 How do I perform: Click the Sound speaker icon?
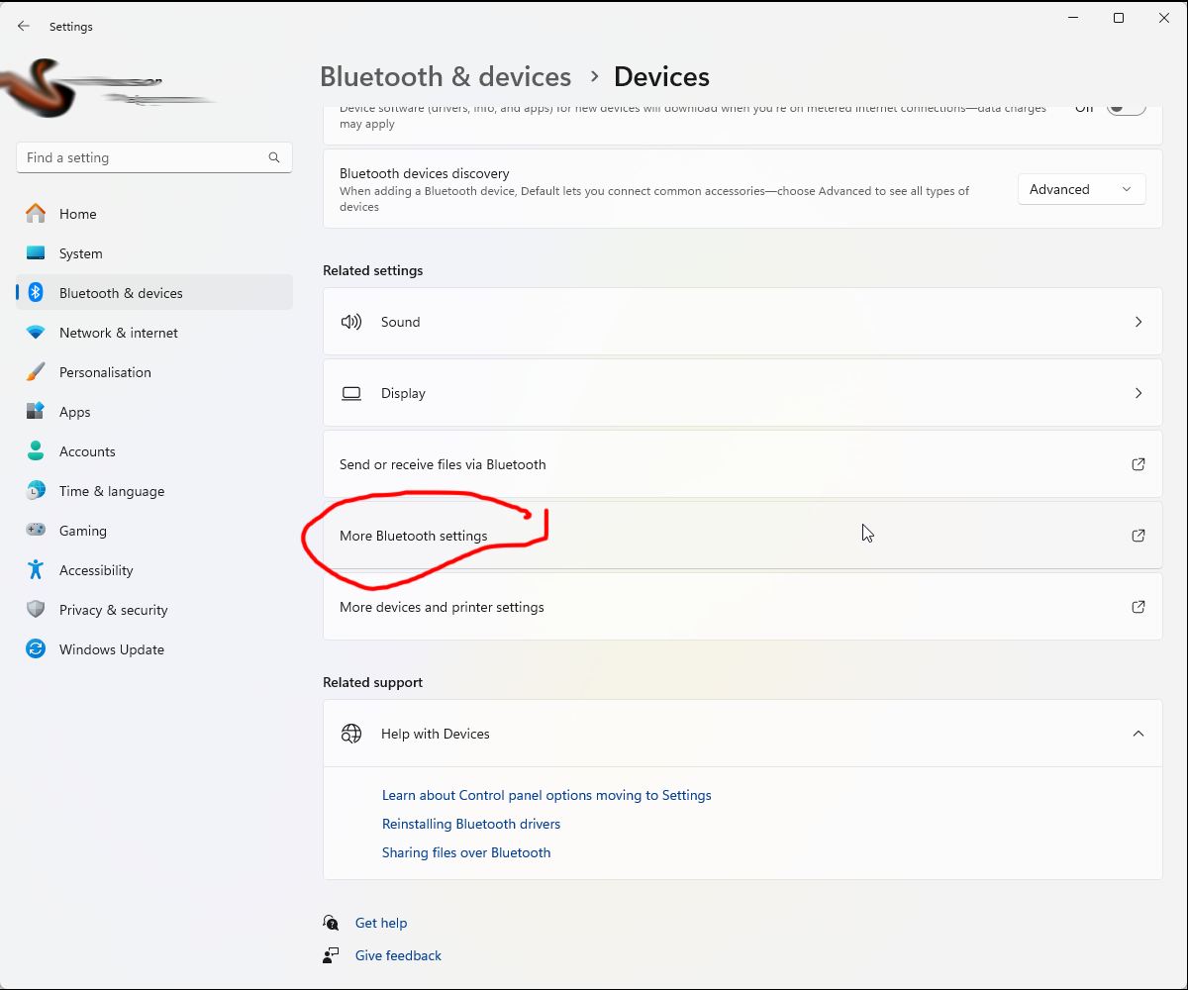pyautogui.click(x=351, y=322)
